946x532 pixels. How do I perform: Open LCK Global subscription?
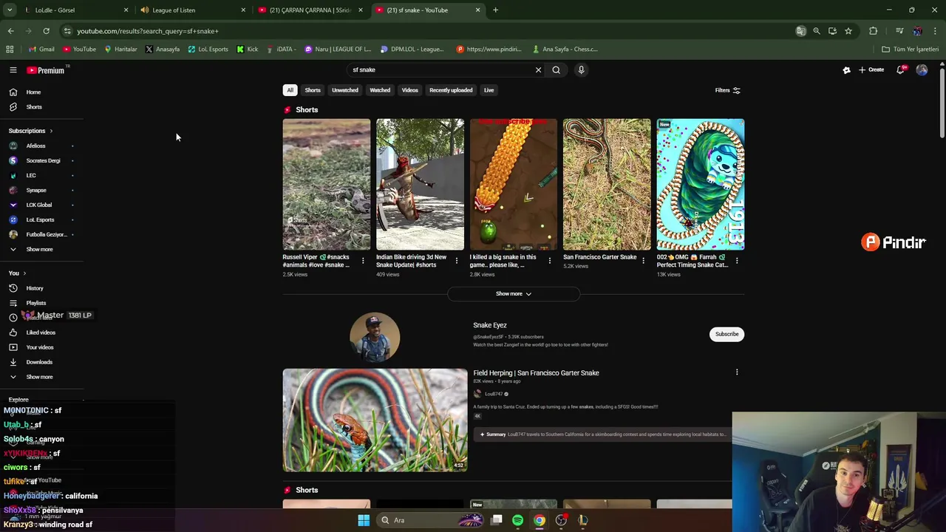(41, 205)
